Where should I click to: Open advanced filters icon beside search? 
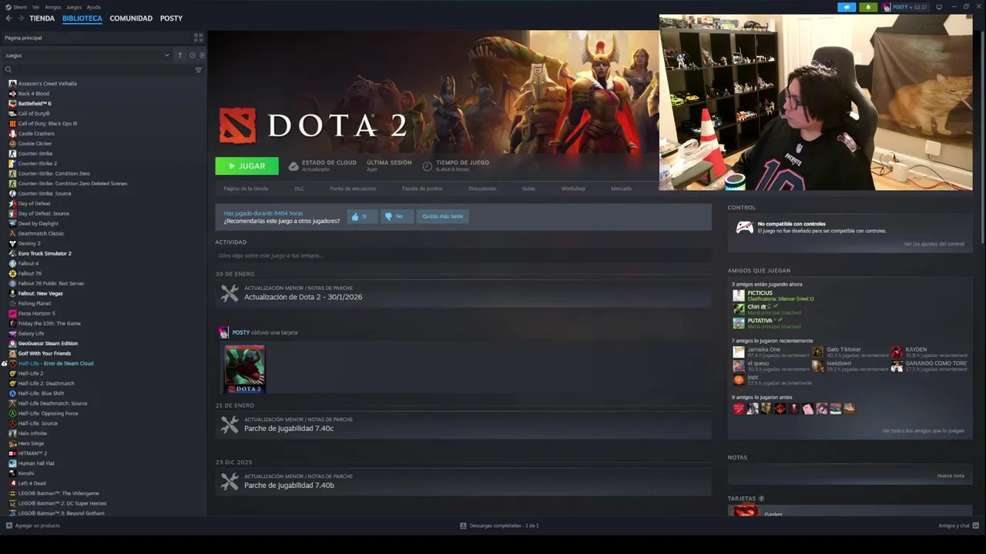(198, 70)
